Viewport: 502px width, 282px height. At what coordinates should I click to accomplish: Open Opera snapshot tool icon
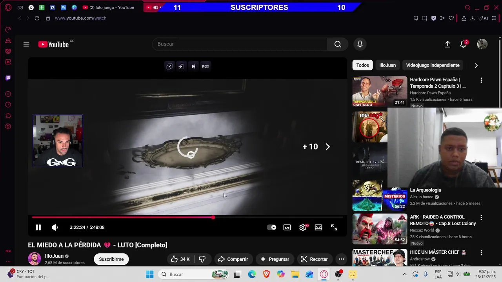[425, 18]
